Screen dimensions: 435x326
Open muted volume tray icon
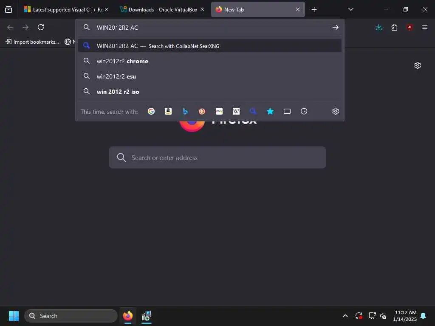[x=384, y=316]
